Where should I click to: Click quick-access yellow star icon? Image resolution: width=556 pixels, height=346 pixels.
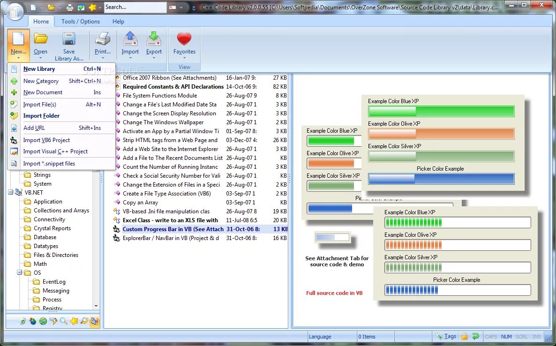(92, 7)
